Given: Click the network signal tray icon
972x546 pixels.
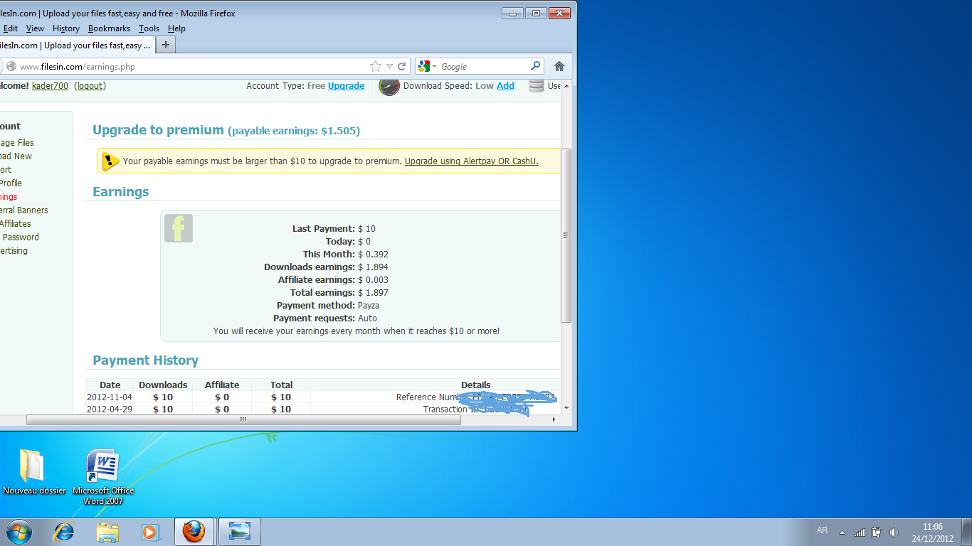Looking at the screenshot, I should (860, 532).
